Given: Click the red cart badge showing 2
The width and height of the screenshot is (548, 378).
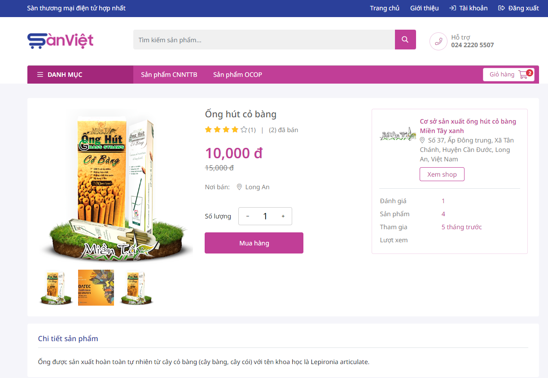Looking at the screenshot, I should tap(530, 73).
